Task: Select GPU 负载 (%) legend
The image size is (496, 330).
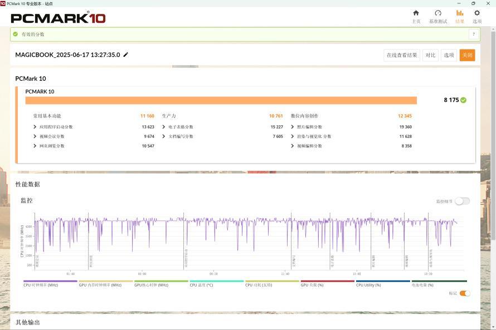Action: (x=327, y=283)
